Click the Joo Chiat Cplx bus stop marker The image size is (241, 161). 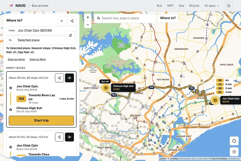click(215, 100)
